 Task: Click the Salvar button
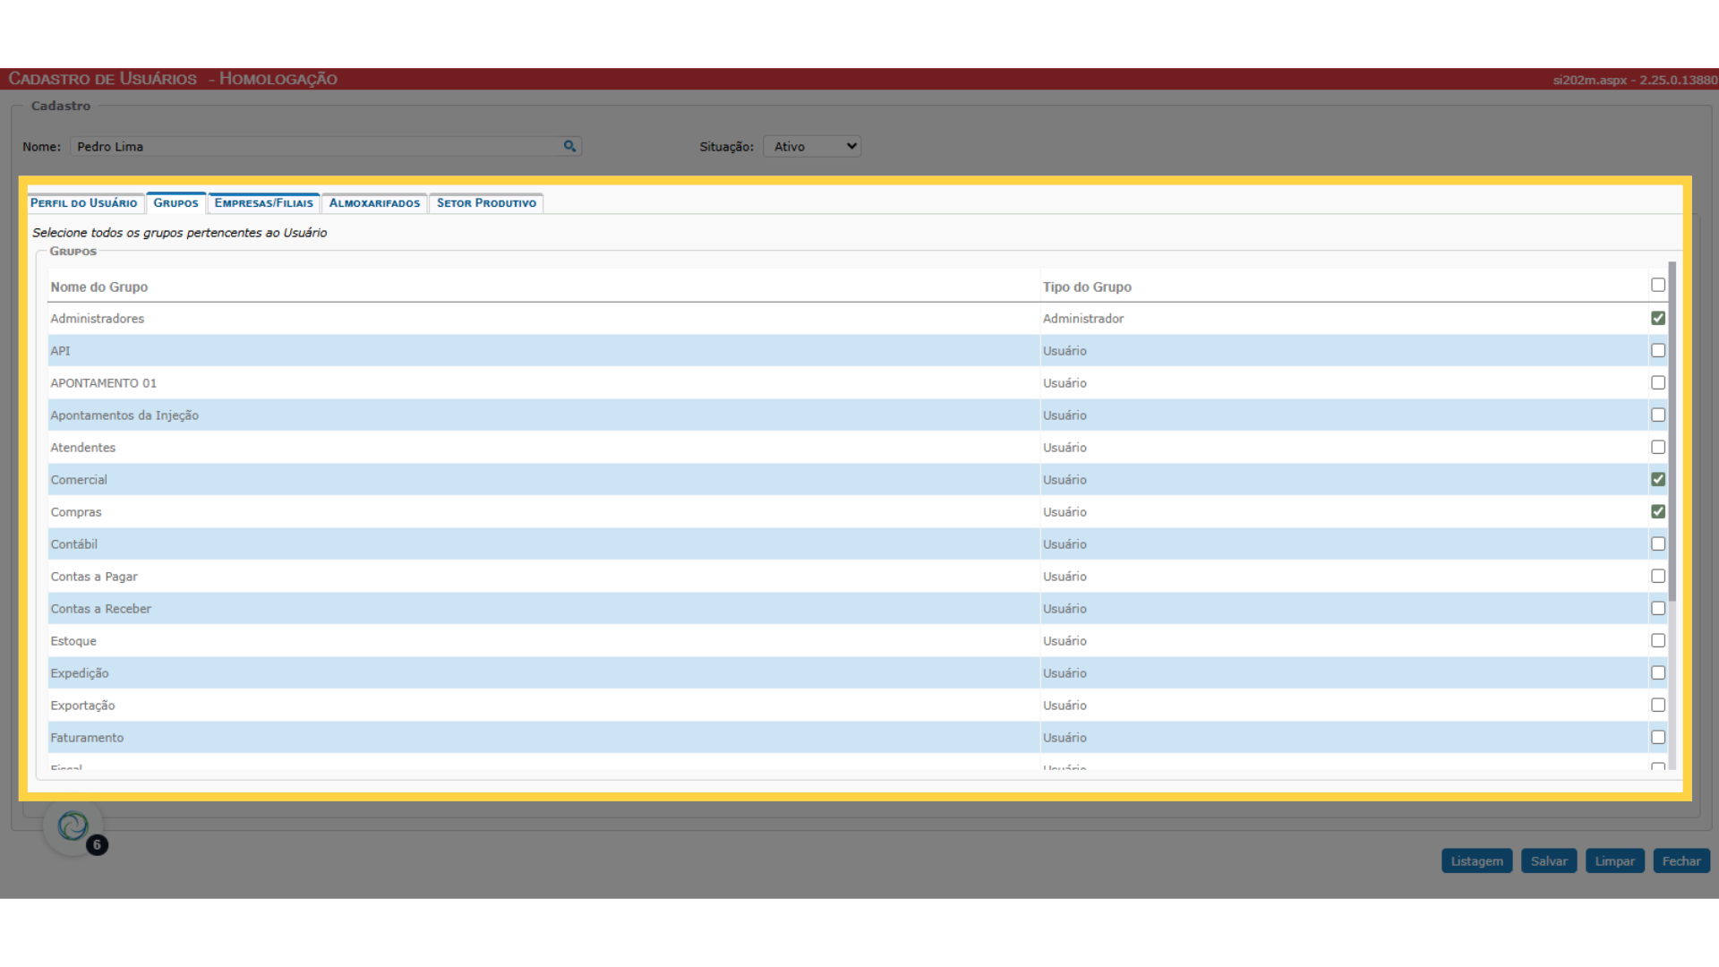pyautogui.click(x=1549, y=861)
